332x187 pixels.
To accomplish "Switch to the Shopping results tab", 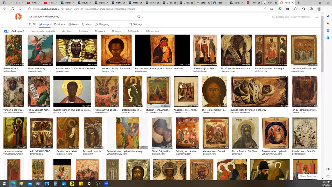I will coord(102,24).
